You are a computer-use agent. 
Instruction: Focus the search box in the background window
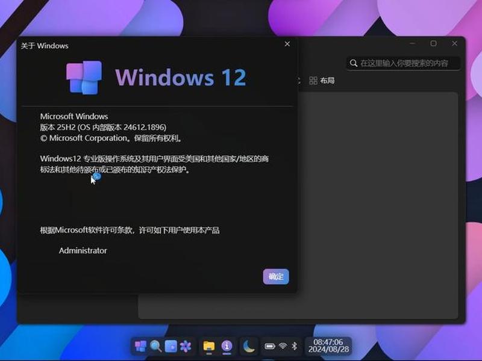point(403,63)
